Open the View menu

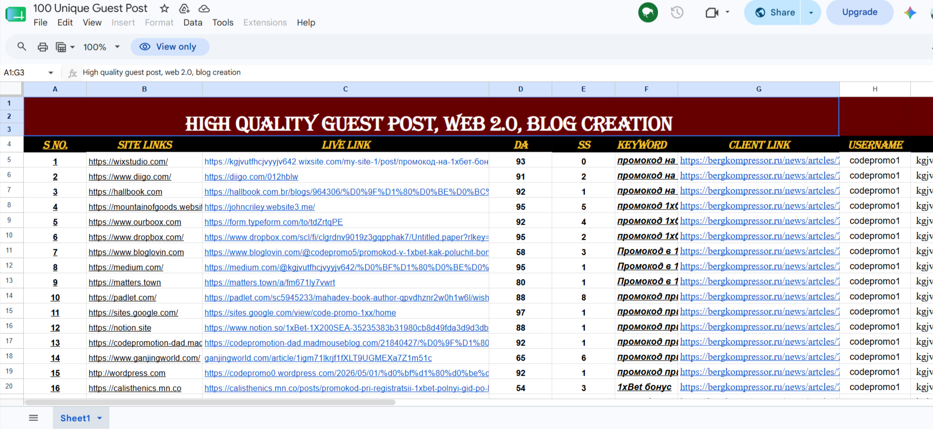[x=92, y=23]
